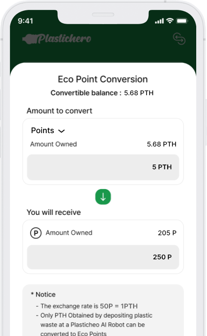Focus the 5 PTH amount input field
This screenshot has height=336, width=207.
103,167
